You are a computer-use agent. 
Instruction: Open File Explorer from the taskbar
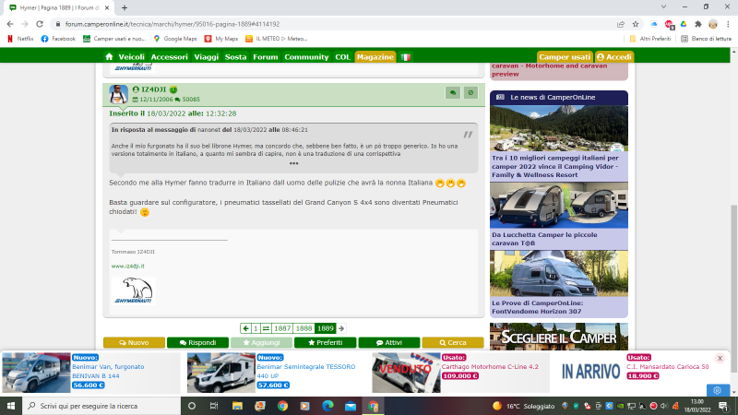pyautogui.click(x=237, y=406)
